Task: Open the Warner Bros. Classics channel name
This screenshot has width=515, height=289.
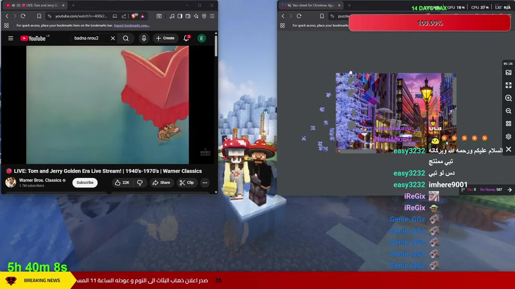Action: click(x=40, y=180)
